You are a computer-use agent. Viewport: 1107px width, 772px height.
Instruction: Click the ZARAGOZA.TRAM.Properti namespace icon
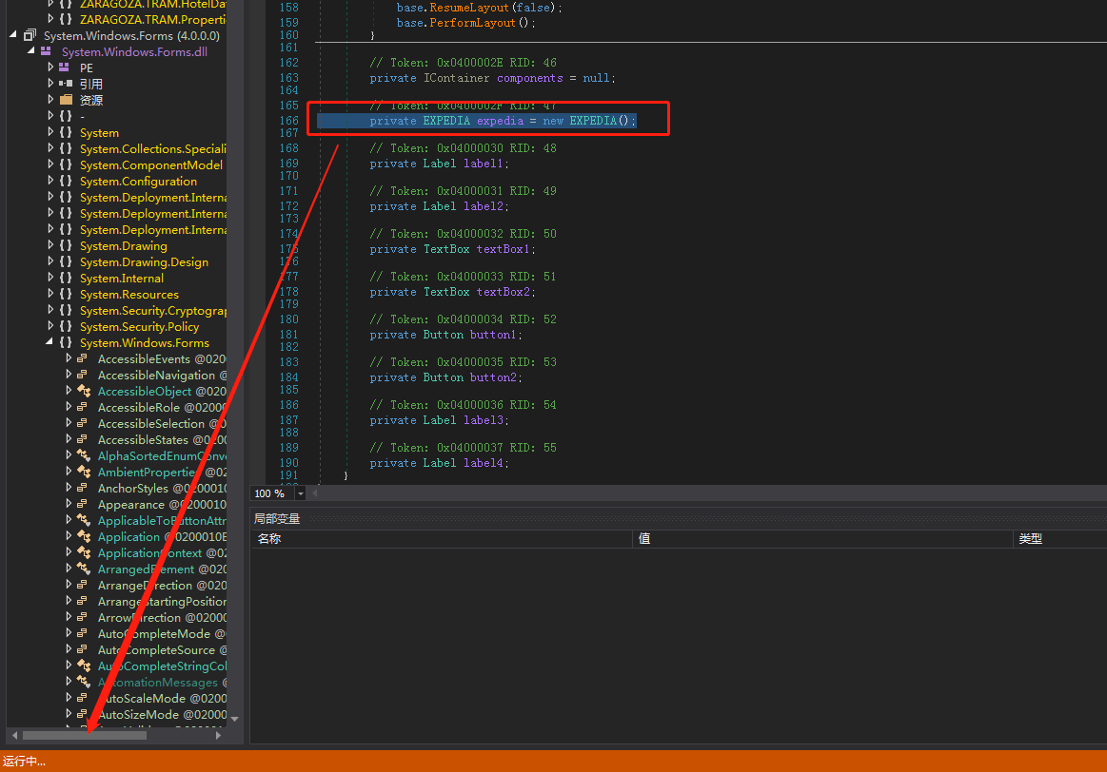(x=66, y=19)
